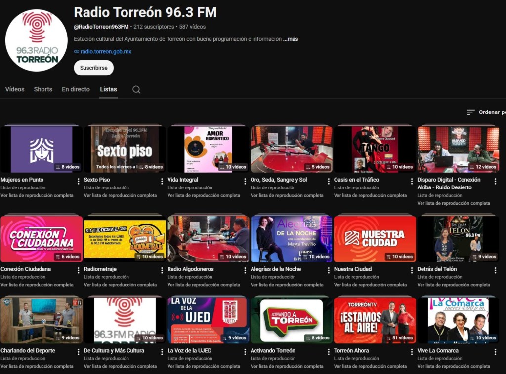The height and width of the screenshot is (374, 506).
Task: Open three-dot menu for Alegrías de la Noche
Action: pyautogui.click(x=329, y=270)
